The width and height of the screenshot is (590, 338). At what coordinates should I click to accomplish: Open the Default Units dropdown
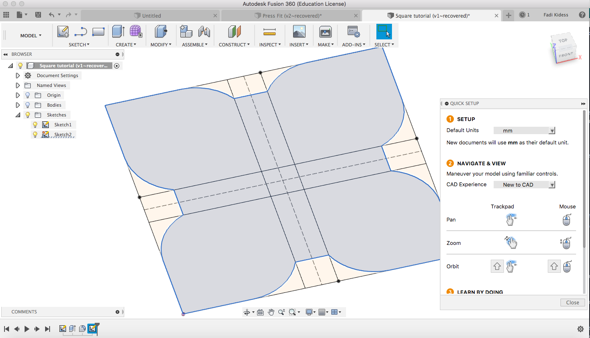coord(551,130)
